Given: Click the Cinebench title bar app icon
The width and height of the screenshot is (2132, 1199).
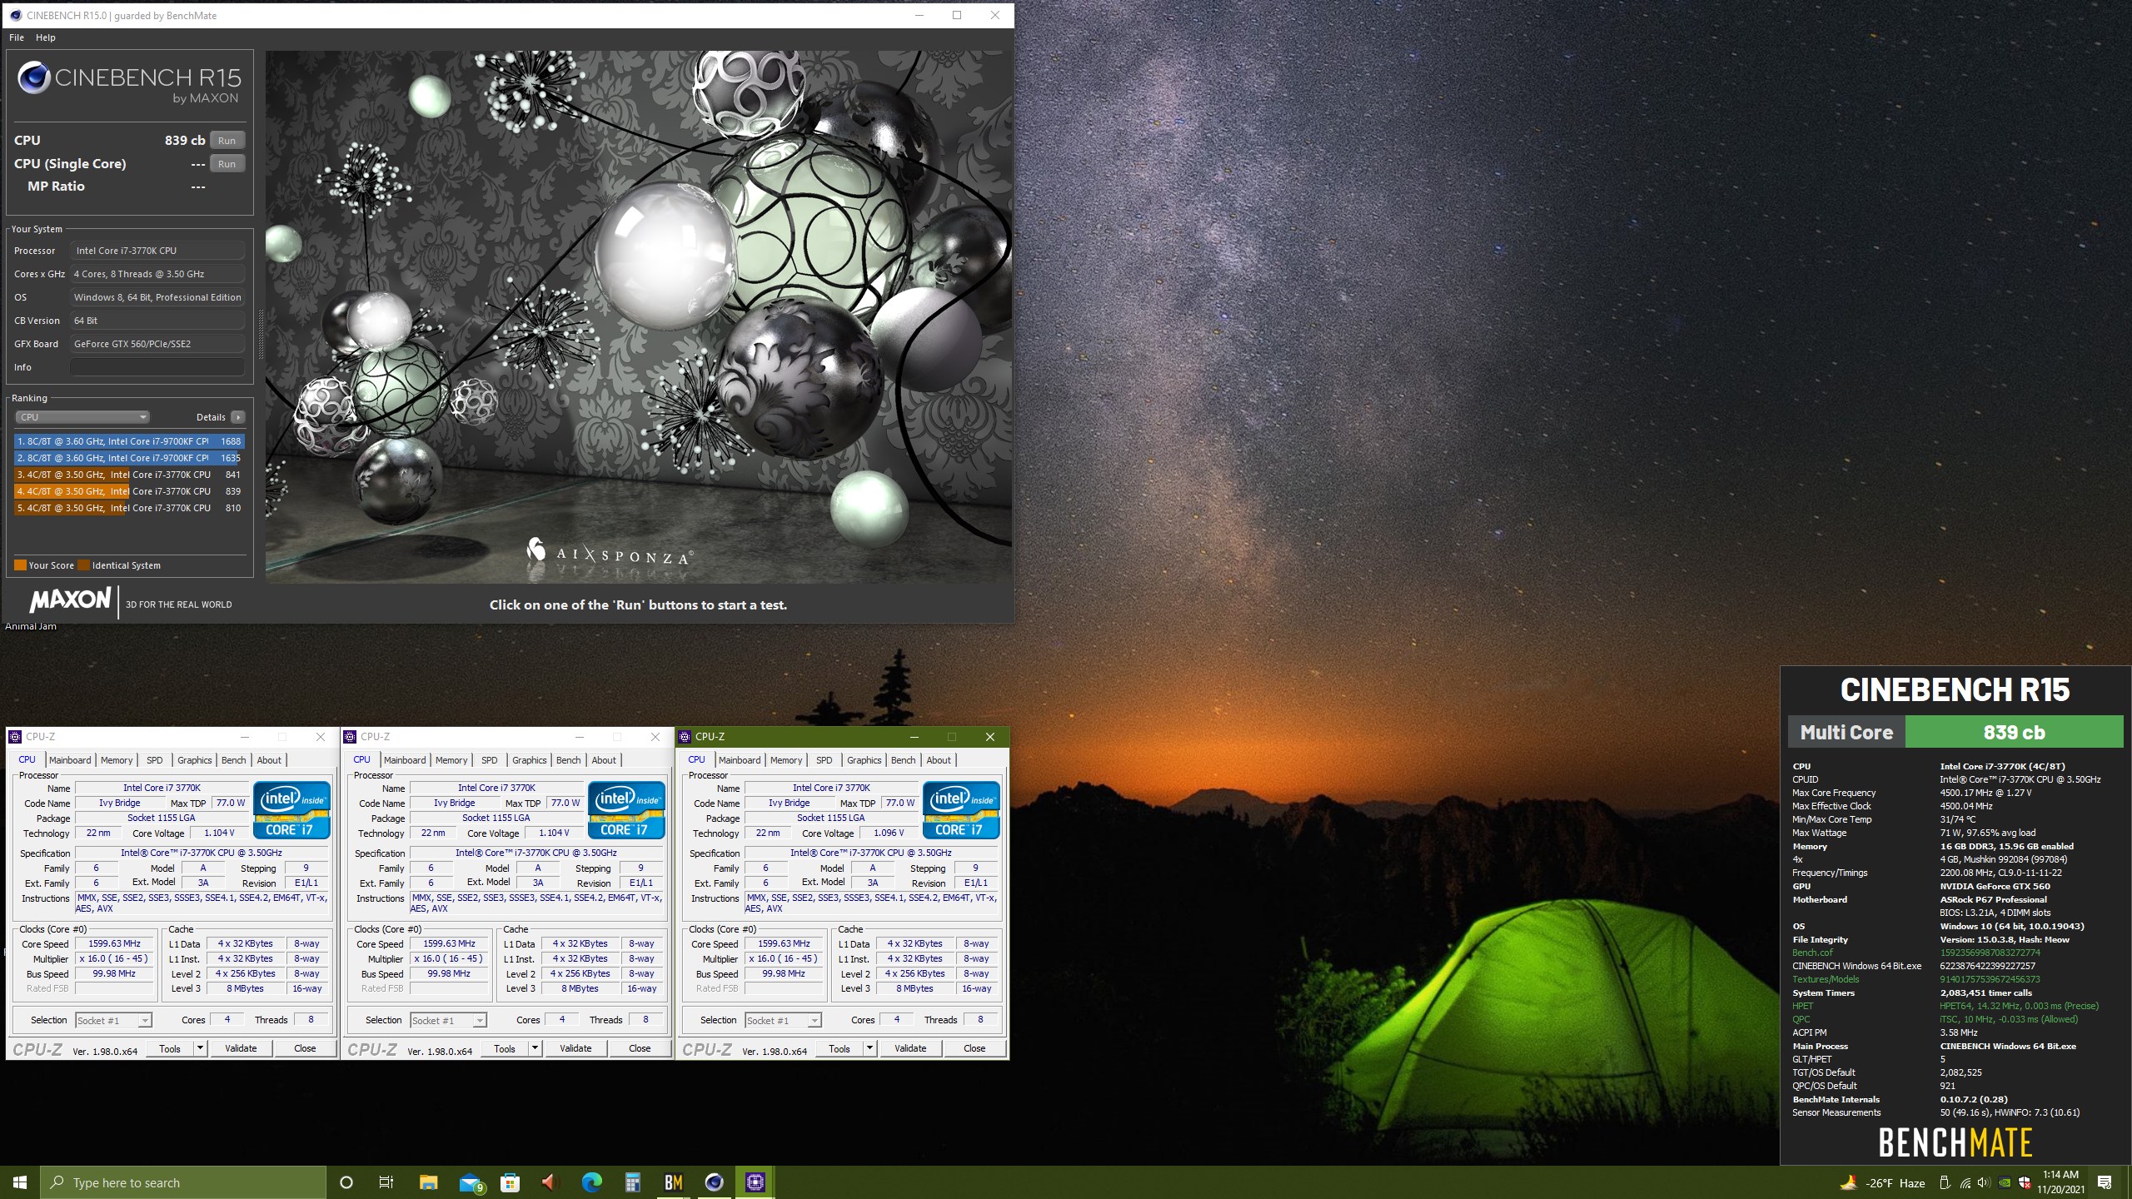Looking at the screenshot, I should (15, 15).
